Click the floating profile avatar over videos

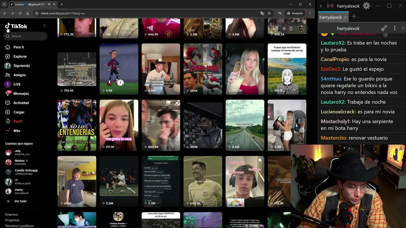[301, 28]
